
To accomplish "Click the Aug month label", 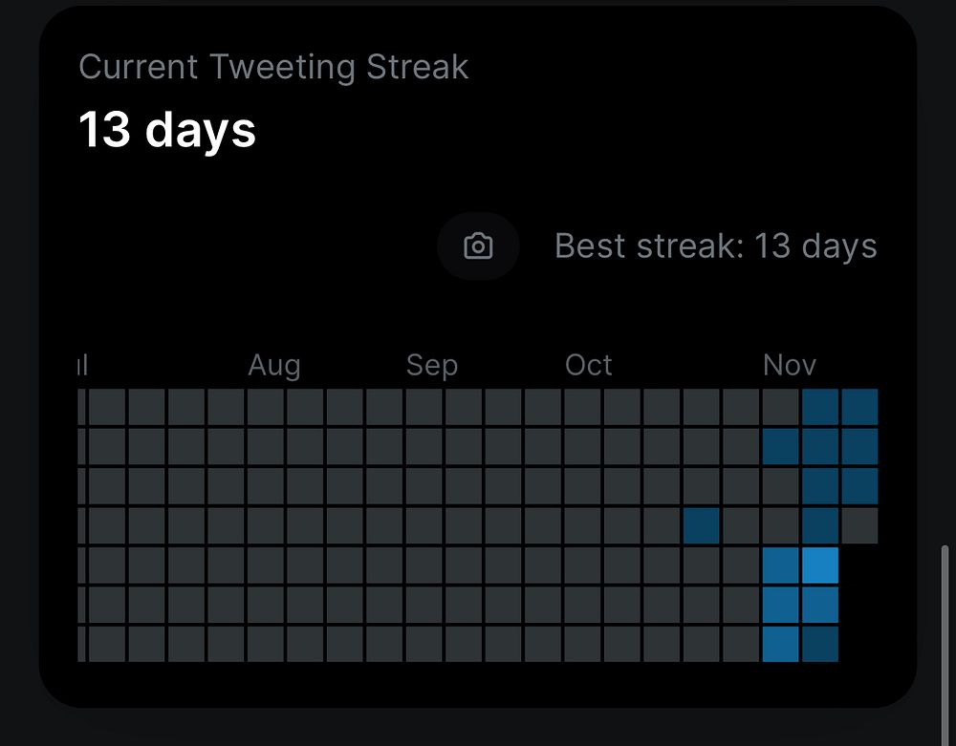I will pos(274,365).
